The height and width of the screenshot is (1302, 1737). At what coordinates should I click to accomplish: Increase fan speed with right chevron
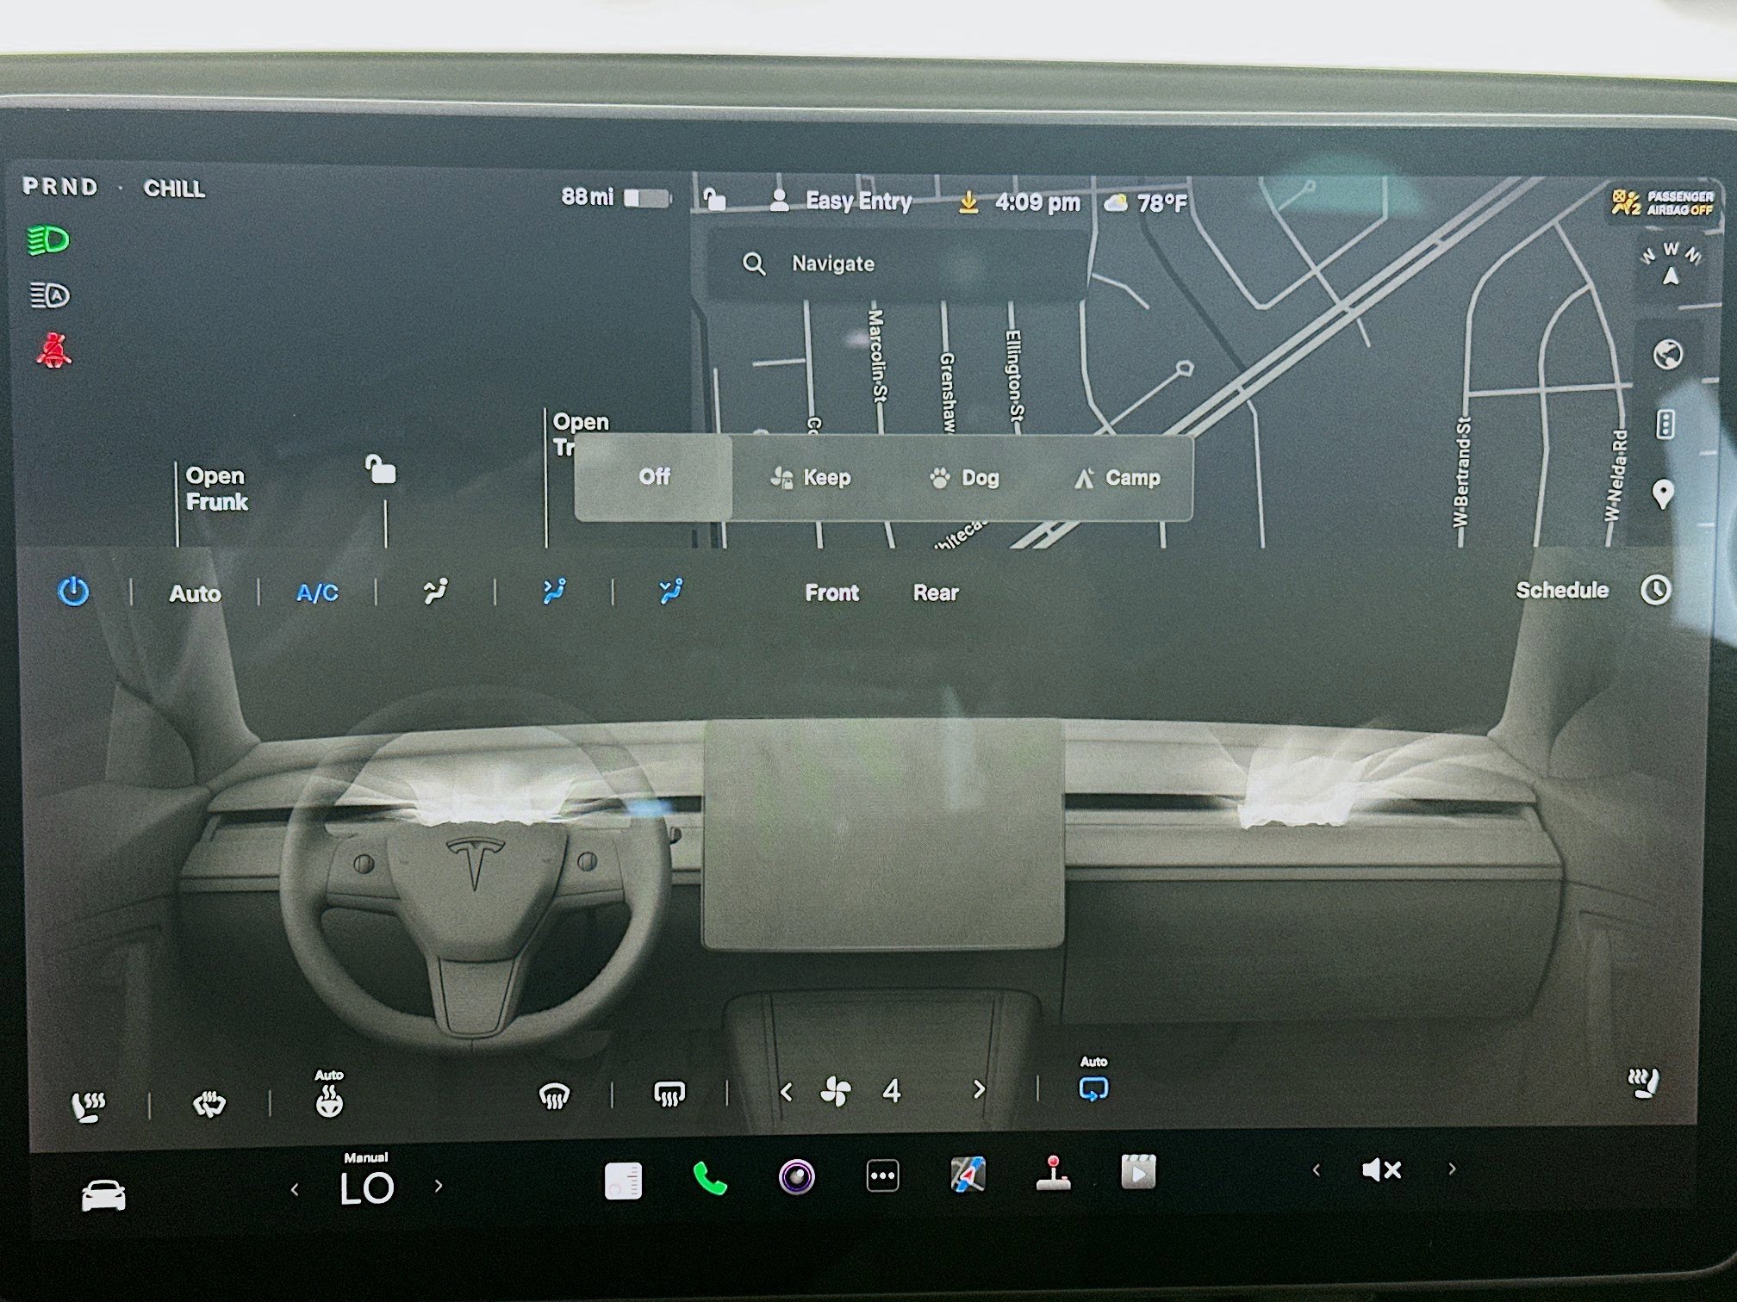[979, 1090]
